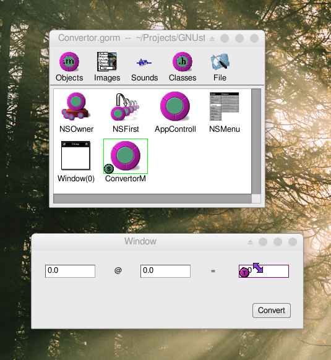331x360 pixels.
Task: Close the Convertor.gorm window
Action: 254,38
